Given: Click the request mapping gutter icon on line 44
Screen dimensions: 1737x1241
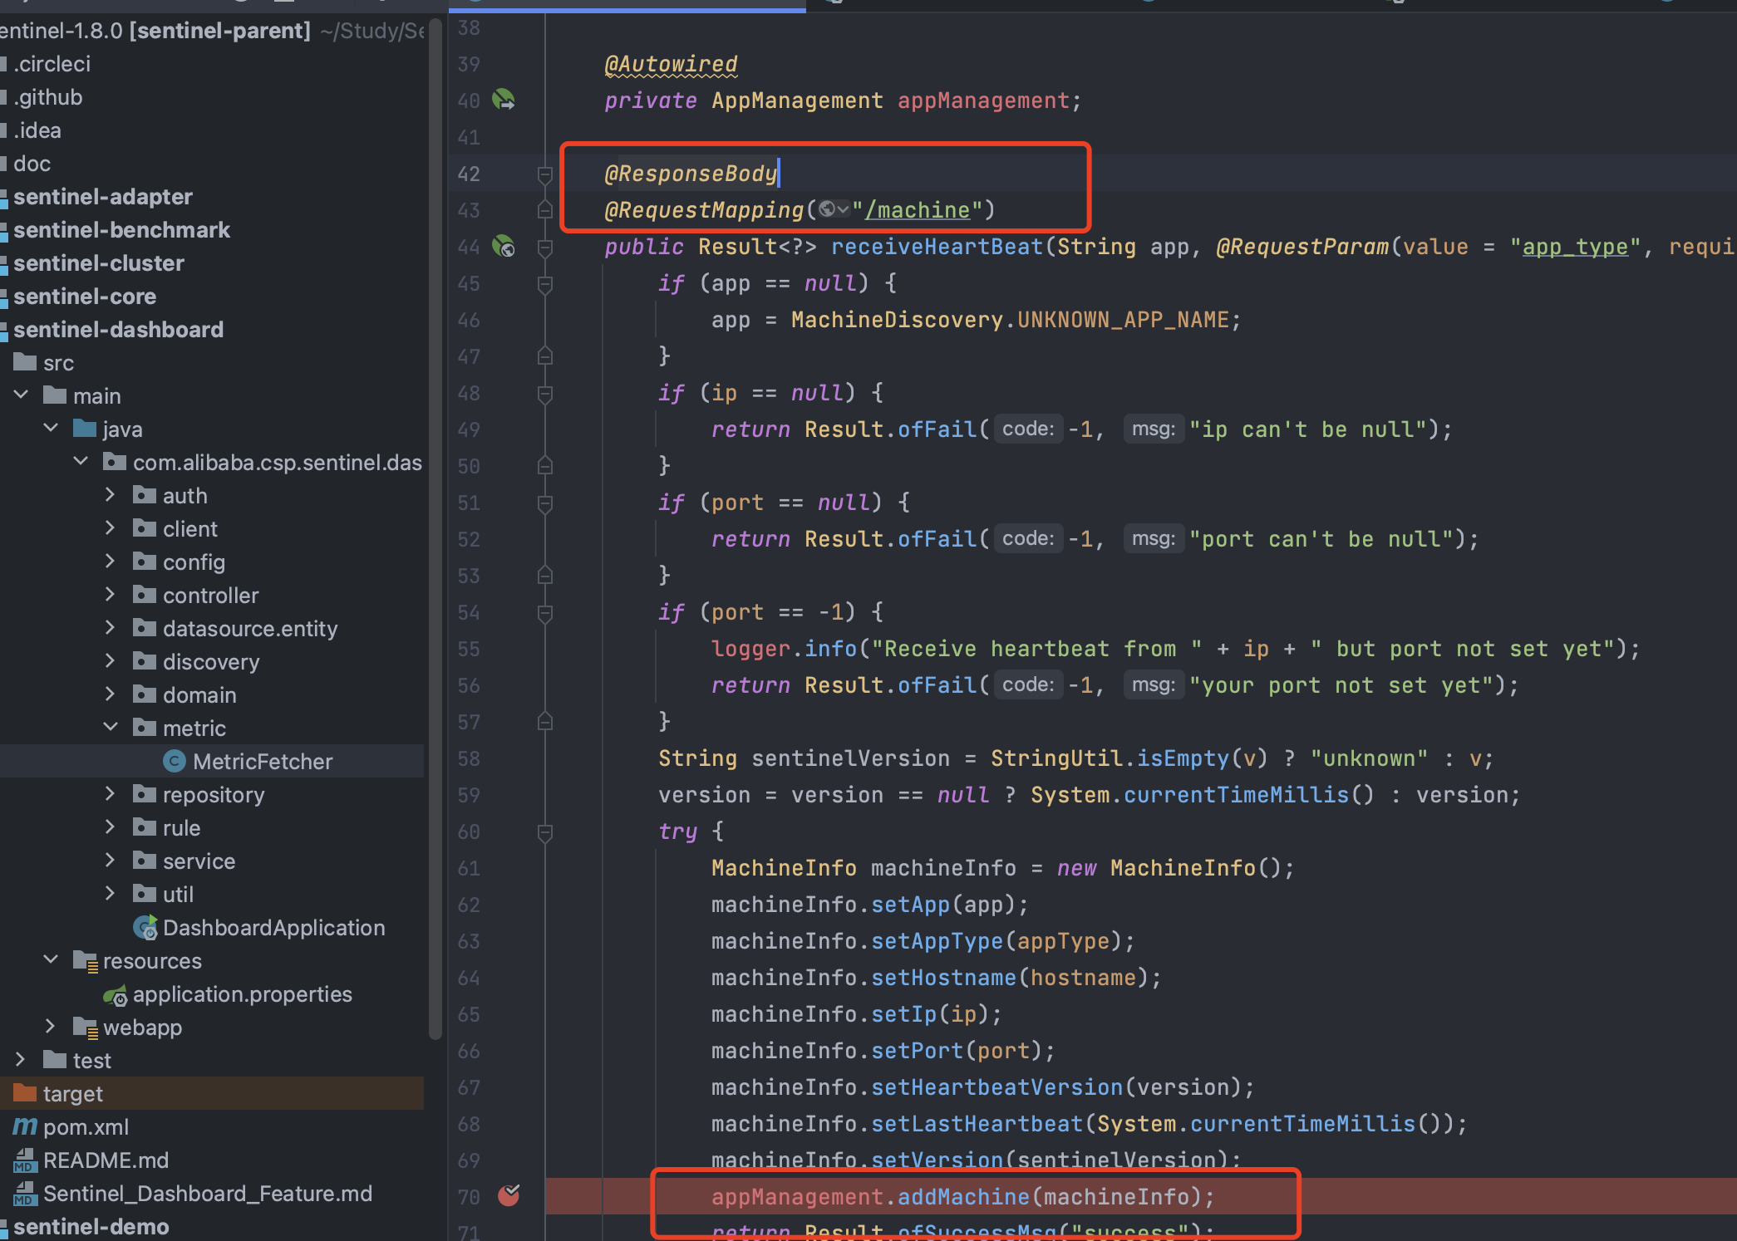Looking at the screenshot, I should [504, 247].
